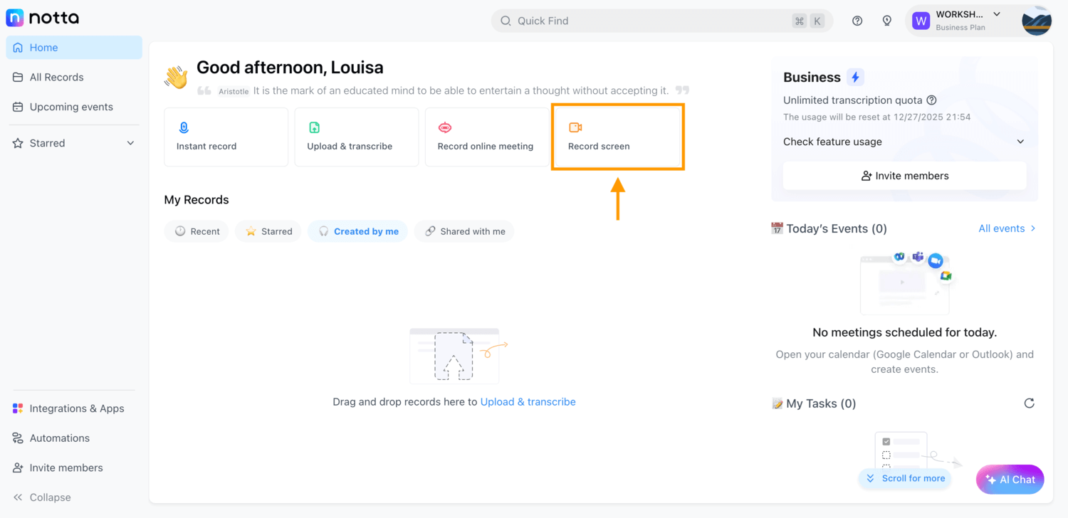1068x518 pixels.
Task: Click the Notta logo
Action: 42,18
